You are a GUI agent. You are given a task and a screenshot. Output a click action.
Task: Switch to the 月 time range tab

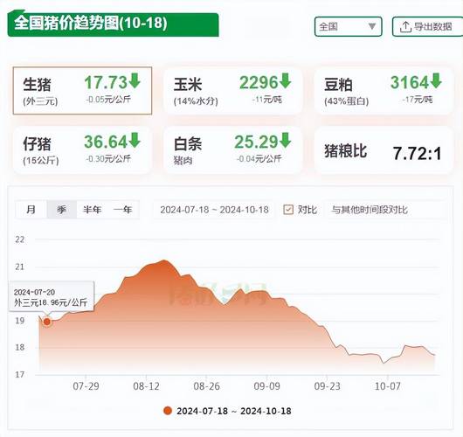31,210
